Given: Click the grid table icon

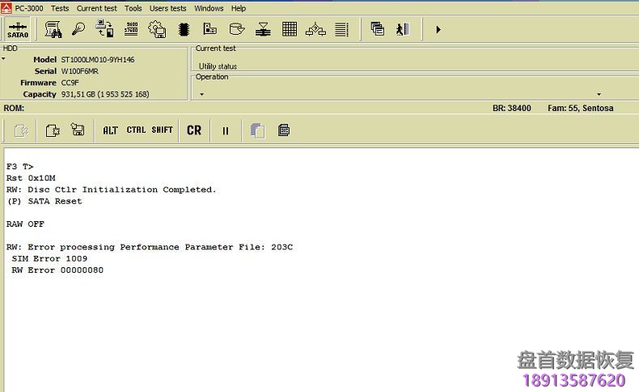Looking at the screenshot, I should (289, 30).
